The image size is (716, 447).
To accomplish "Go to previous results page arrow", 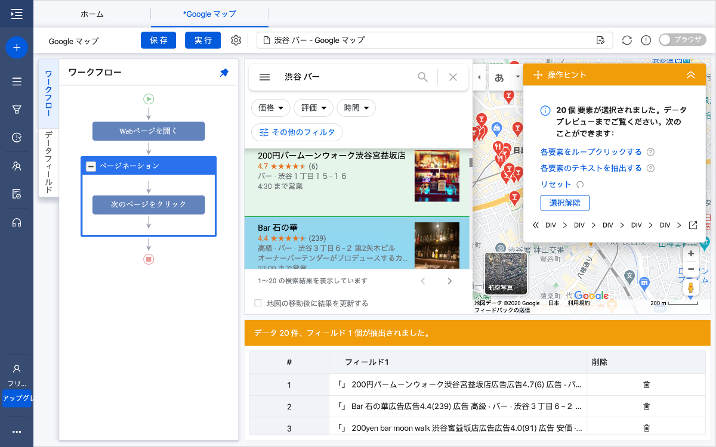I will (422, 281).
